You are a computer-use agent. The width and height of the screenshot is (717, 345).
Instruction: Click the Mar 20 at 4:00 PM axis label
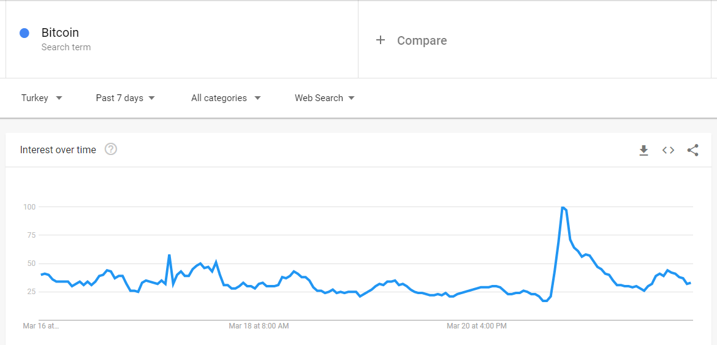[x=477, y=326]
